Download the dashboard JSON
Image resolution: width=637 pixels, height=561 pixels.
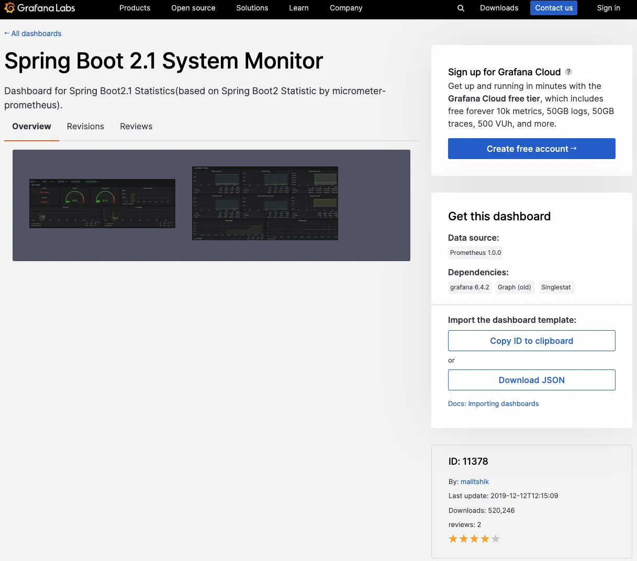(x=531, y=380)
